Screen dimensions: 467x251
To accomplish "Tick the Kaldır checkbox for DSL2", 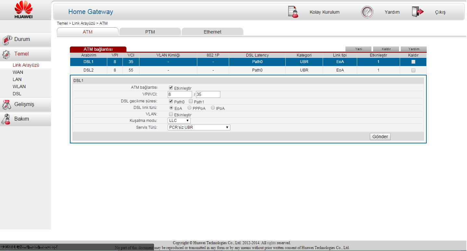I will [x=413, y=70].
